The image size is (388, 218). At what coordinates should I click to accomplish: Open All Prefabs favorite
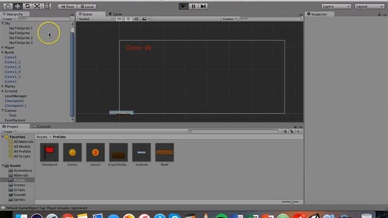pyautogui.click(x=22, y=151)
